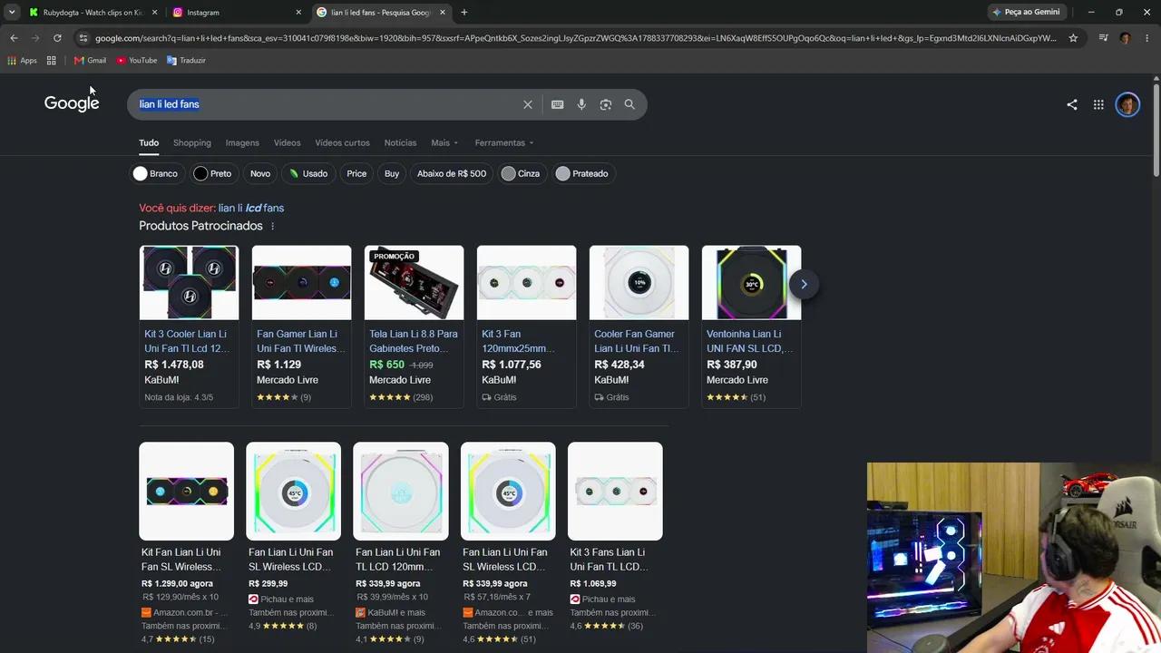
Task: Open the YouTube bookmark
Action: click(x=136, y=61)
